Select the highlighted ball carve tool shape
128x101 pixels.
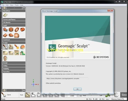point(27,95)
